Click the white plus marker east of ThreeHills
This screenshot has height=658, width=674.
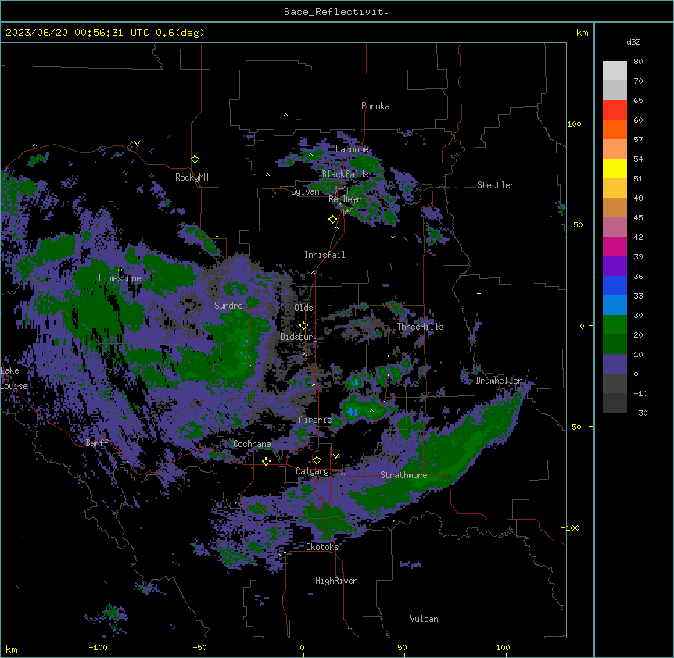coord(479,293)
